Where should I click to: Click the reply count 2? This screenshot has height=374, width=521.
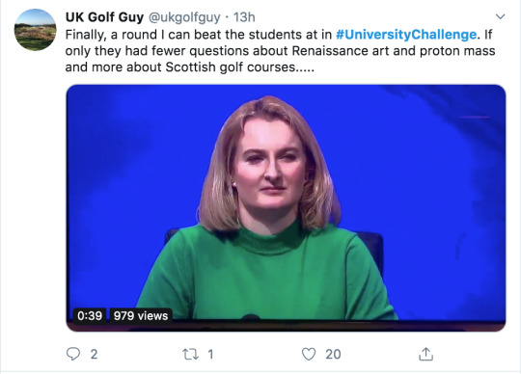click(94, 355)
